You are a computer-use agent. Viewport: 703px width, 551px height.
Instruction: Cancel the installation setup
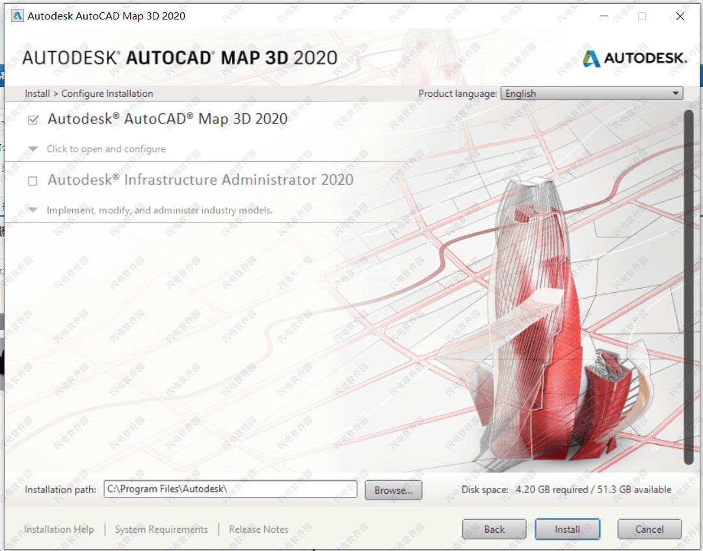click(649, 530)
